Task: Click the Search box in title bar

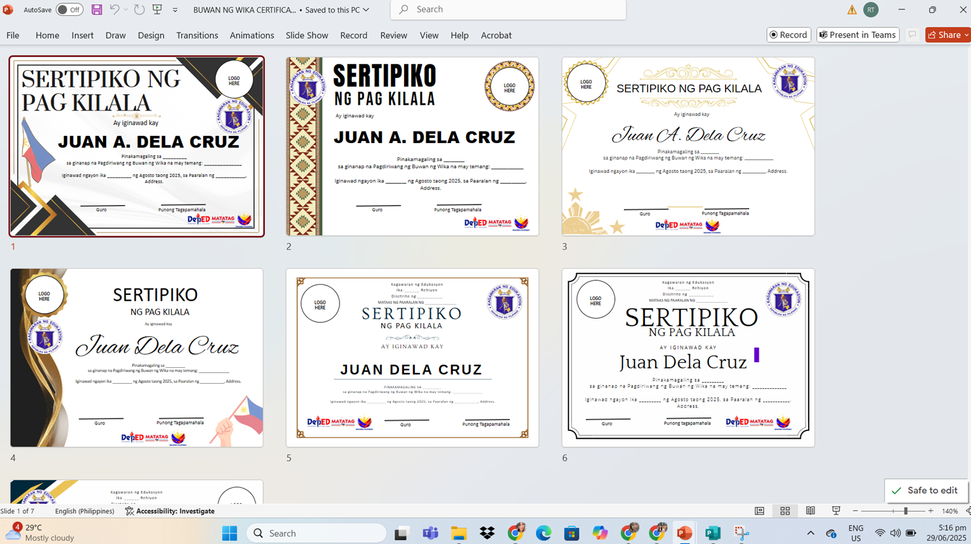Action: coord(508,10)
